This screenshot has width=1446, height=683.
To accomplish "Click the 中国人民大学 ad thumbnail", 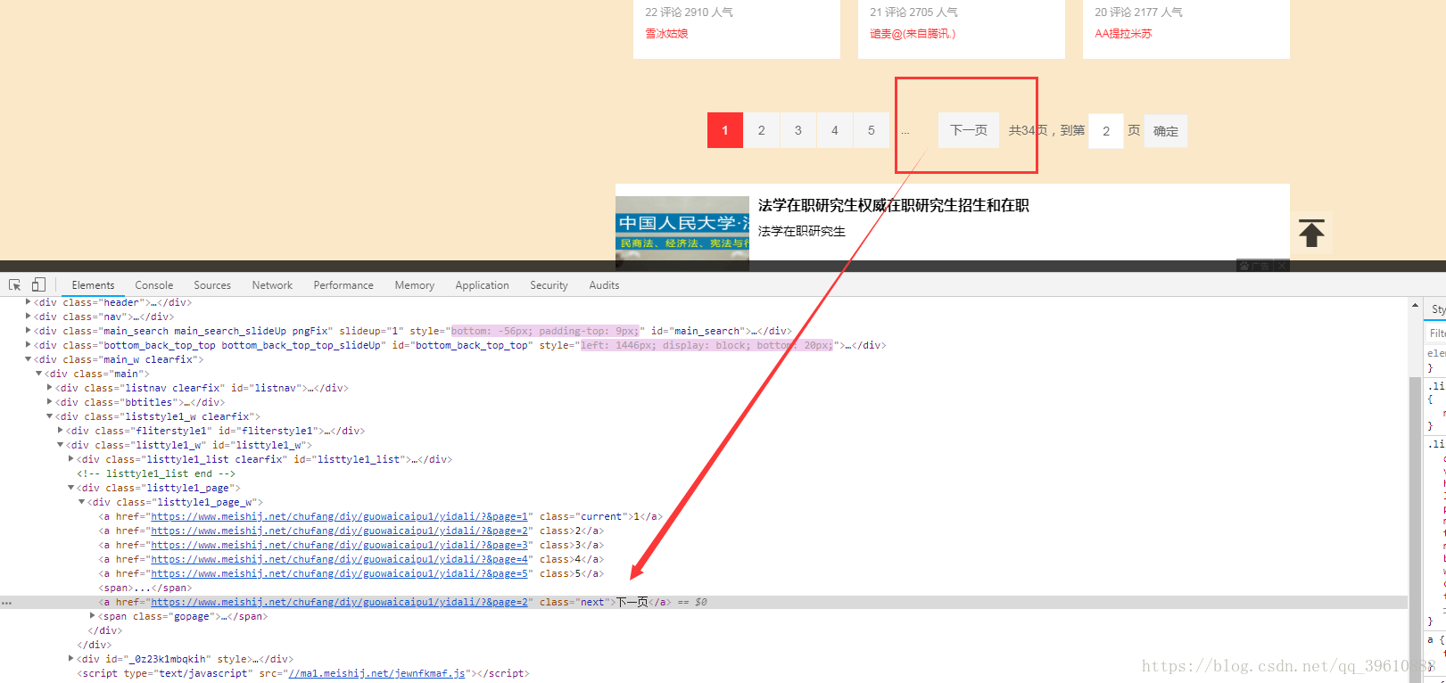I will [682, 232].
